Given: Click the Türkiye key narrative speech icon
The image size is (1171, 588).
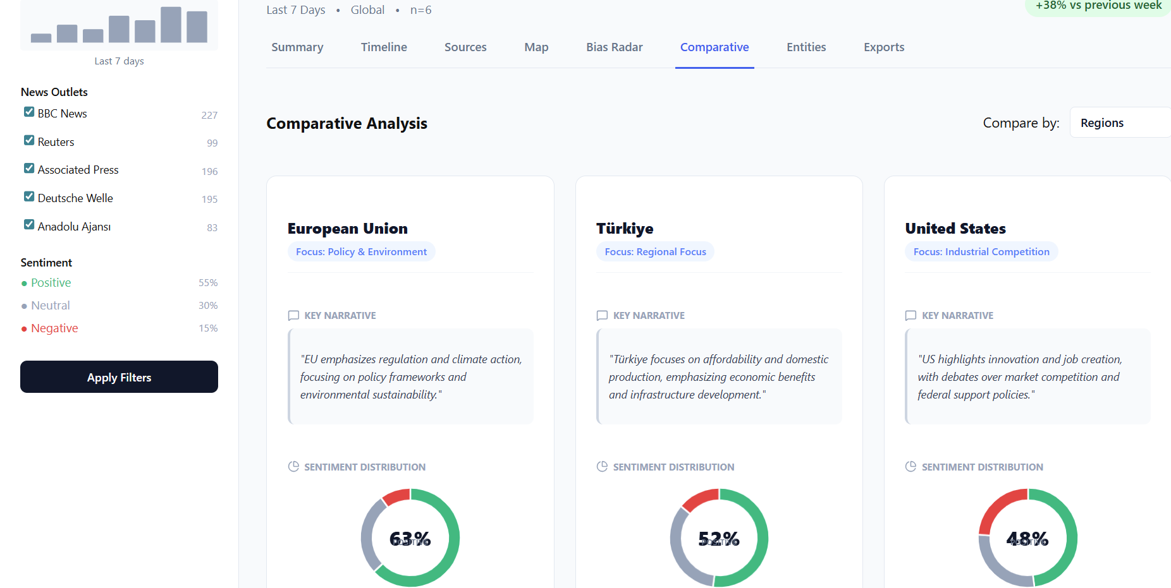Looking at the screenshot, I should point(602,315).
